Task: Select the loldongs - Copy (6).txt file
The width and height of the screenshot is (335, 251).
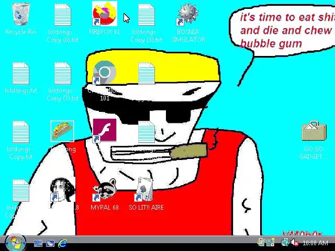Action: point(63,15)
